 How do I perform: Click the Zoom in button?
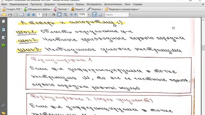[76, 14]
